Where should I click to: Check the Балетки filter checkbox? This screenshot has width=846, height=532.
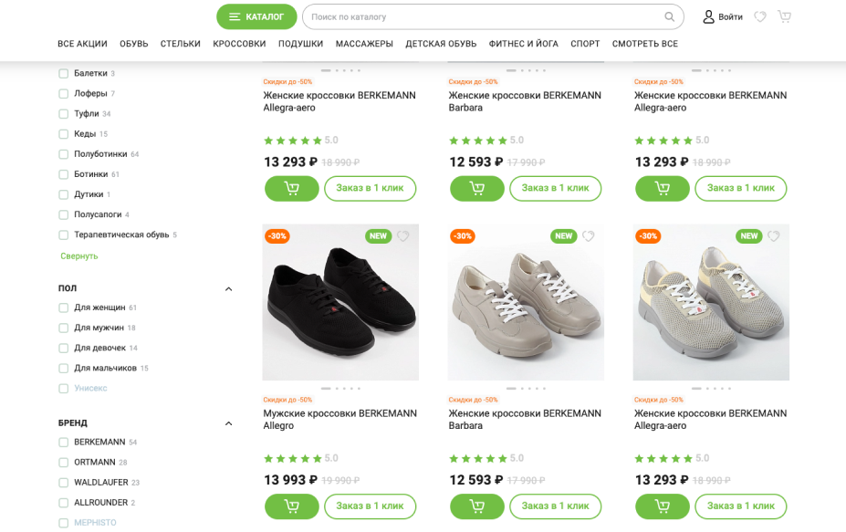tap(64, 73)
